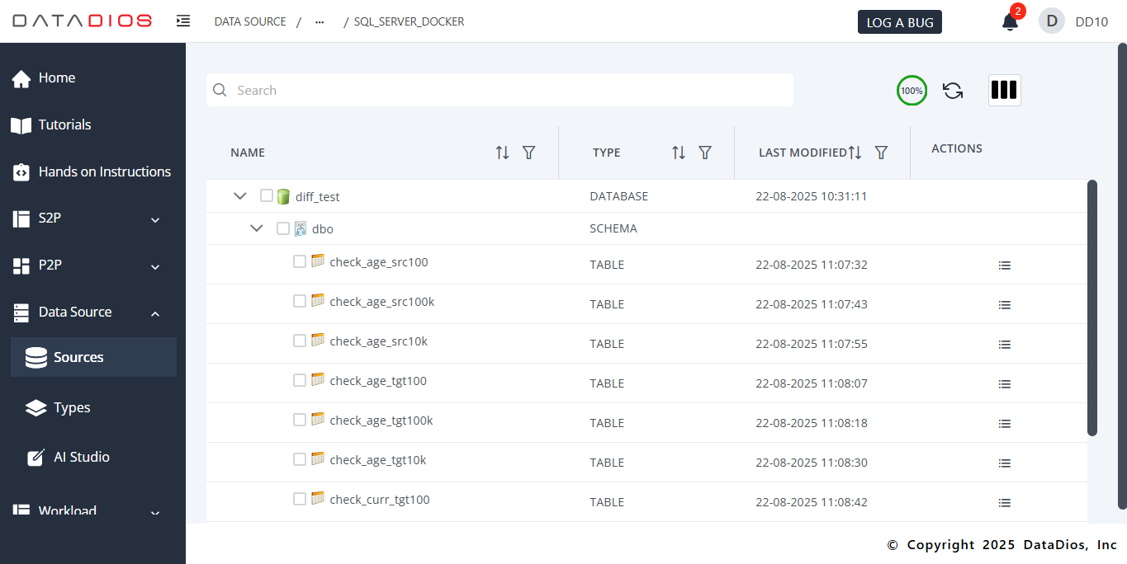Collapse the diff_test database tree node
Image resolution: width=1127 pixels, height=564 pixels.
point(239,195)
